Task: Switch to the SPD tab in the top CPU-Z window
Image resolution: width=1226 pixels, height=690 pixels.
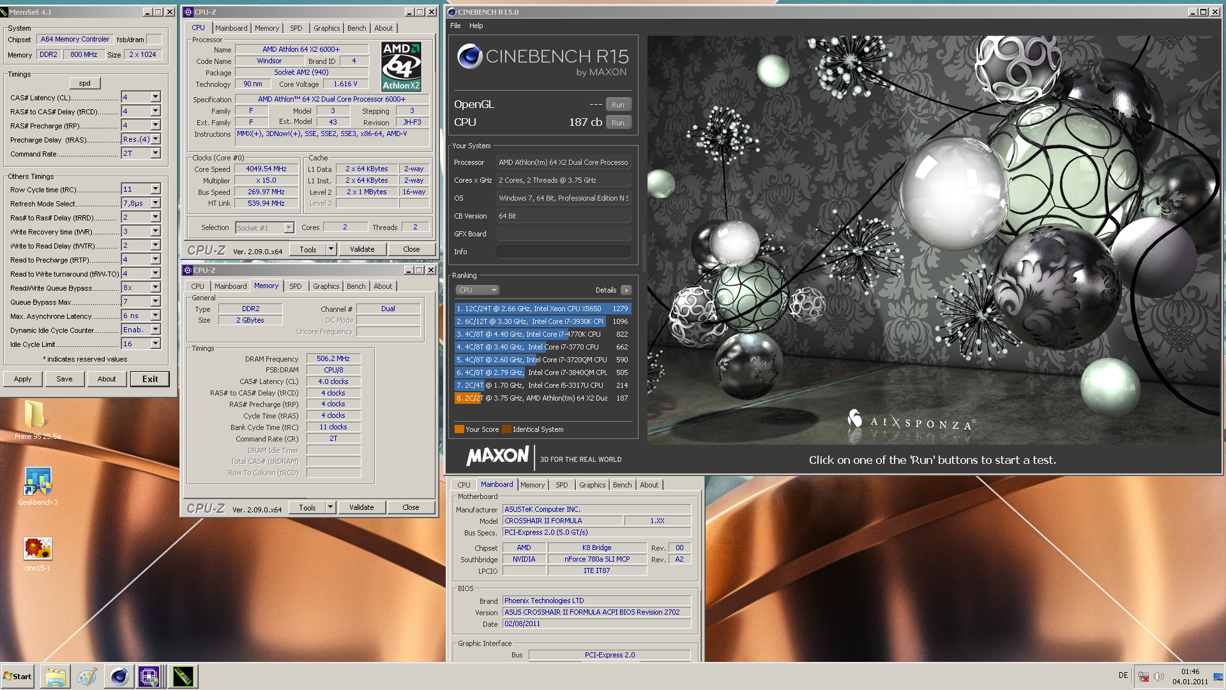Action: (296, 28)
